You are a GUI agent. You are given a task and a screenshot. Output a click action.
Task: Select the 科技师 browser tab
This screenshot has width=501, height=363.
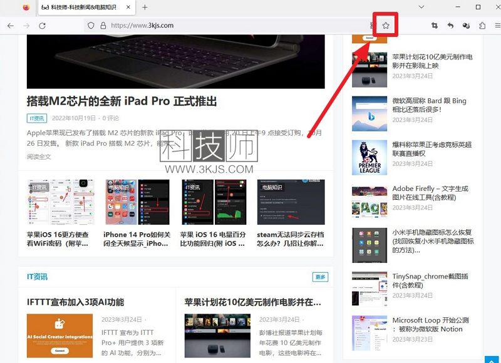(87, 8)
